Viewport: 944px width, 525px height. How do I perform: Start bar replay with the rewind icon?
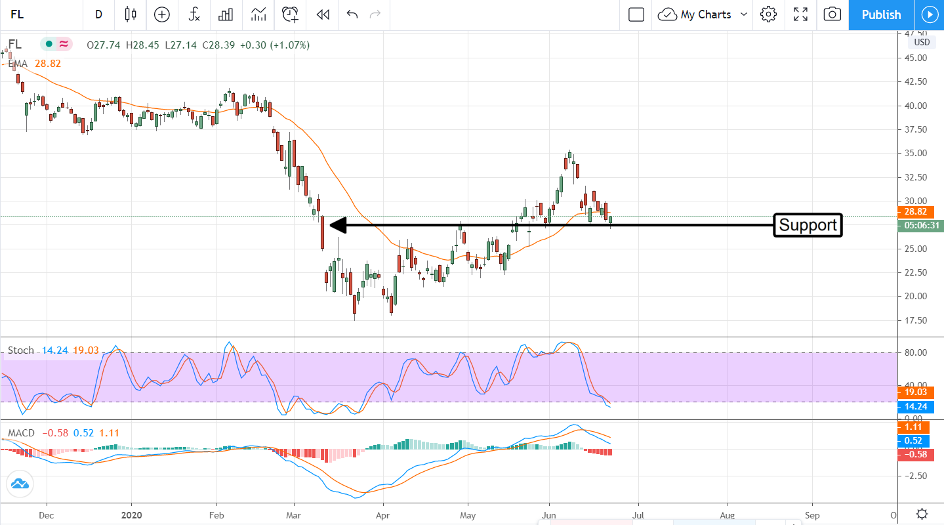click(x=322, y=14)
